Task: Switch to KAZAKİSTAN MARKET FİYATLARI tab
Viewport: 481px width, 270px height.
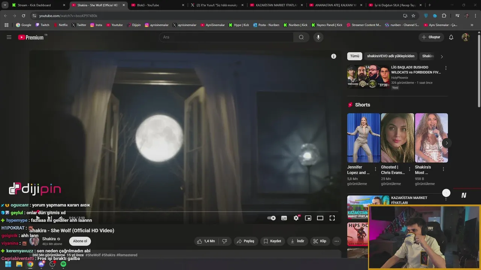Action: coord(277,5)
